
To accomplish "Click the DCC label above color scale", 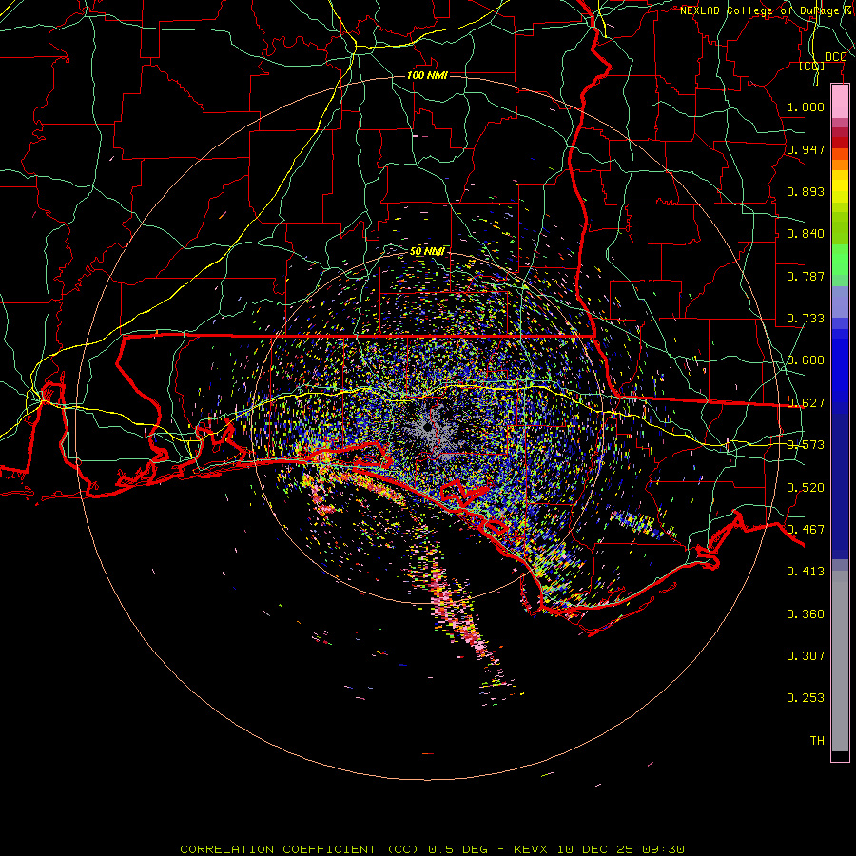I will pos(835,57).
